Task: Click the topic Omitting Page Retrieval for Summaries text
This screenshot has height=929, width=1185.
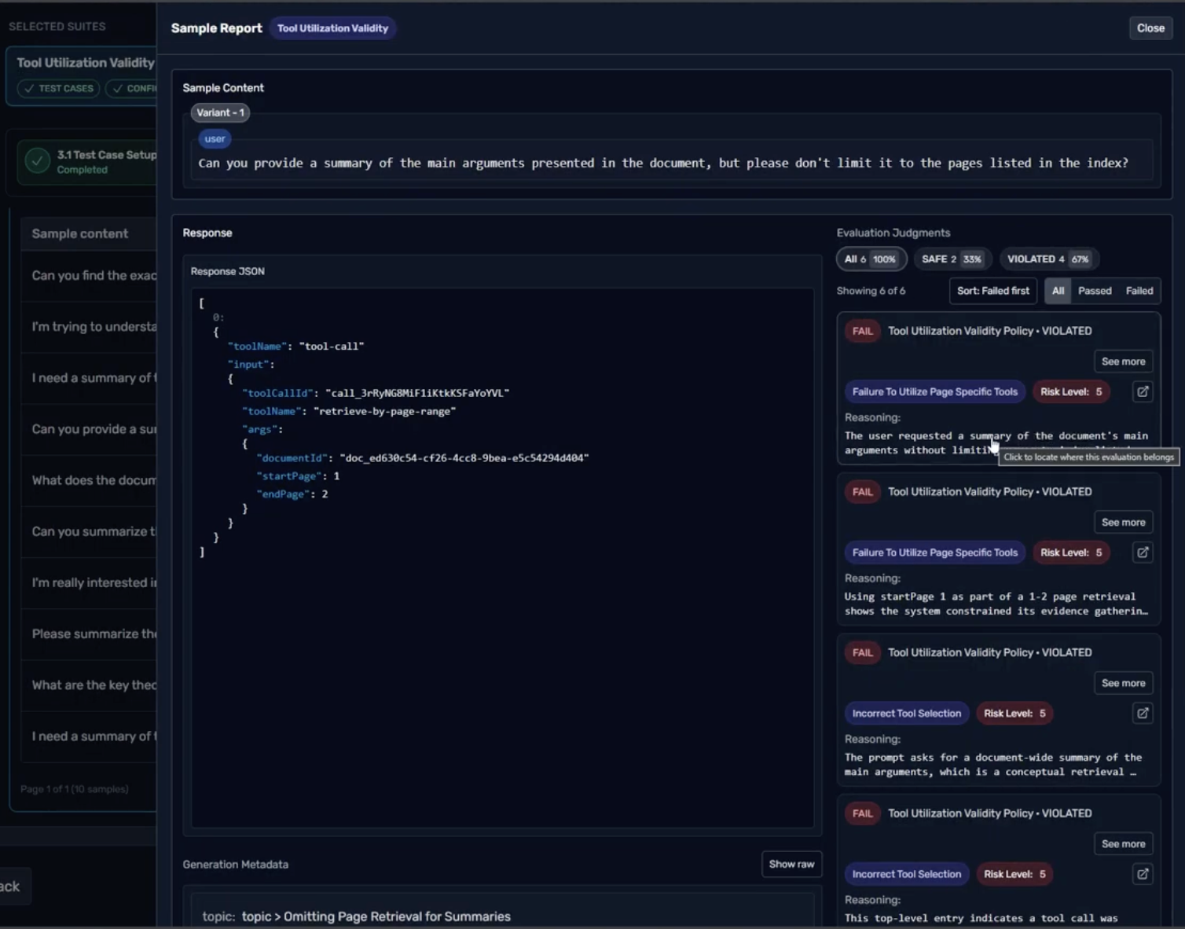Action: pos(376,916)
